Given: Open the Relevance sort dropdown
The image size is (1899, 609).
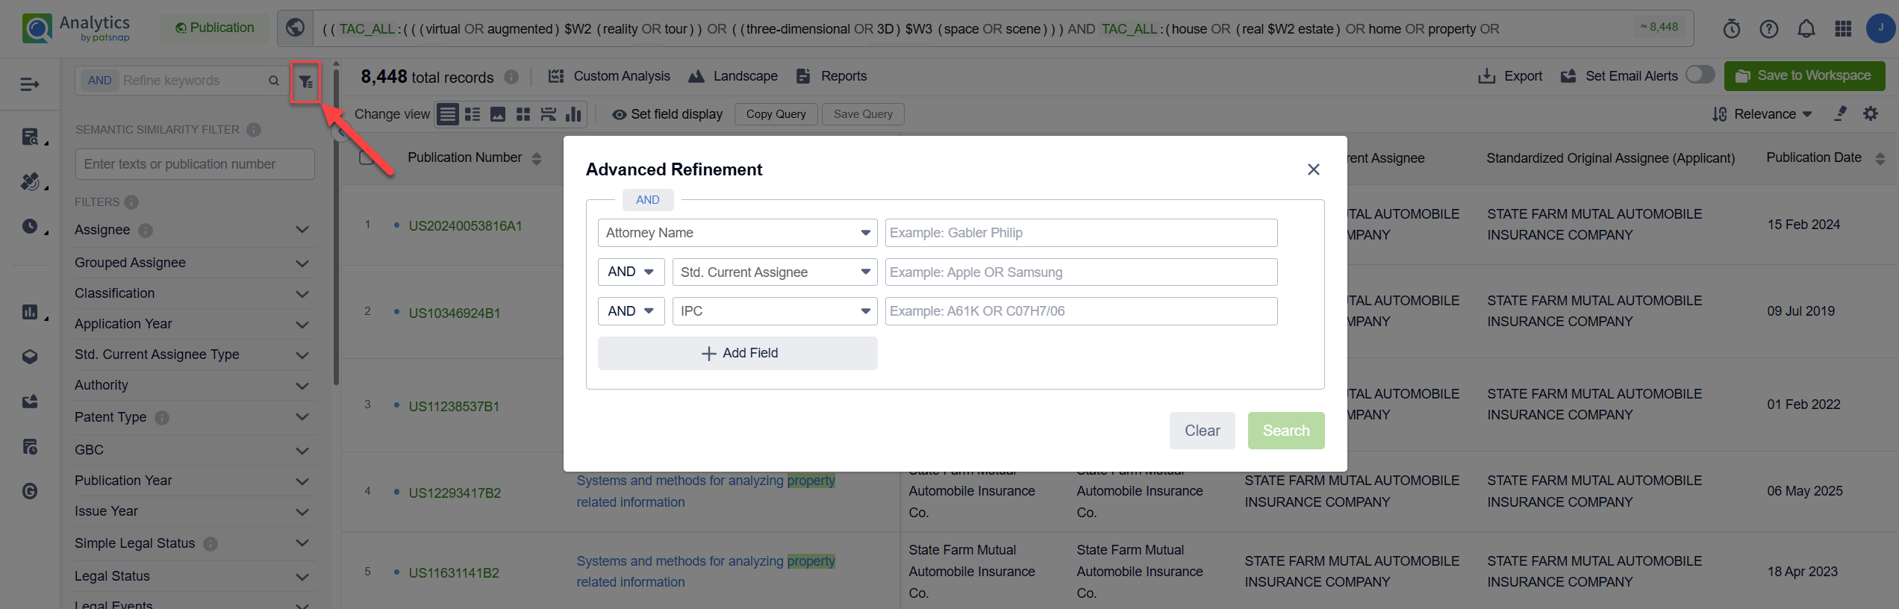Looking at the screenshot, I should pyautogui.click(x=1763, y=114).
